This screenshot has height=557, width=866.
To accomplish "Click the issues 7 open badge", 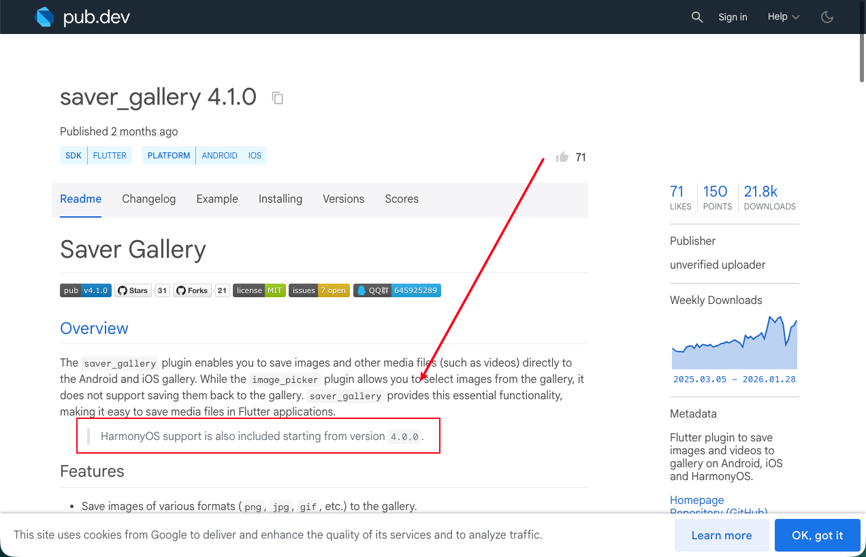I will pyautogui.click(x=319, y=290).
